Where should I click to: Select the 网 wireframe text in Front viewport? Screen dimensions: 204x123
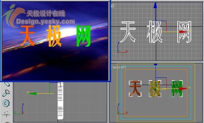pos(184,32)
